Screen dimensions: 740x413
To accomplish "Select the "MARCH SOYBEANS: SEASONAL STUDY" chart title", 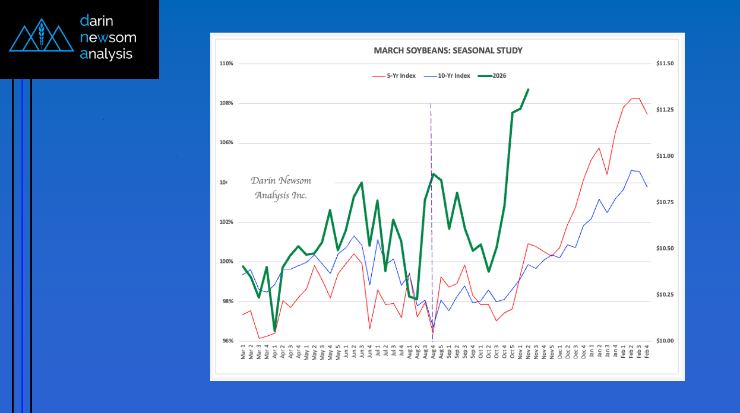I will point(448,50).
